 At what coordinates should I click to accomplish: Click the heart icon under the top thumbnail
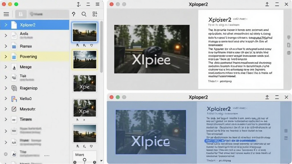92,45
